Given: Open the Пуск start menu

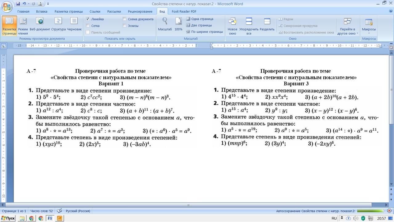Looking at the screenshot, I should 8,218.
